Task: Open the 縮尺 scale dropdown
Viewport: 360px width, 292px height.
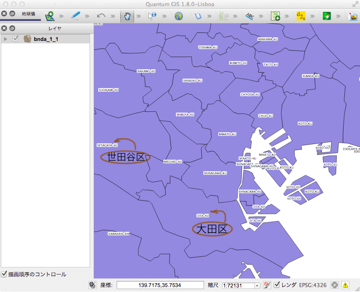Action: pos(257,285)
